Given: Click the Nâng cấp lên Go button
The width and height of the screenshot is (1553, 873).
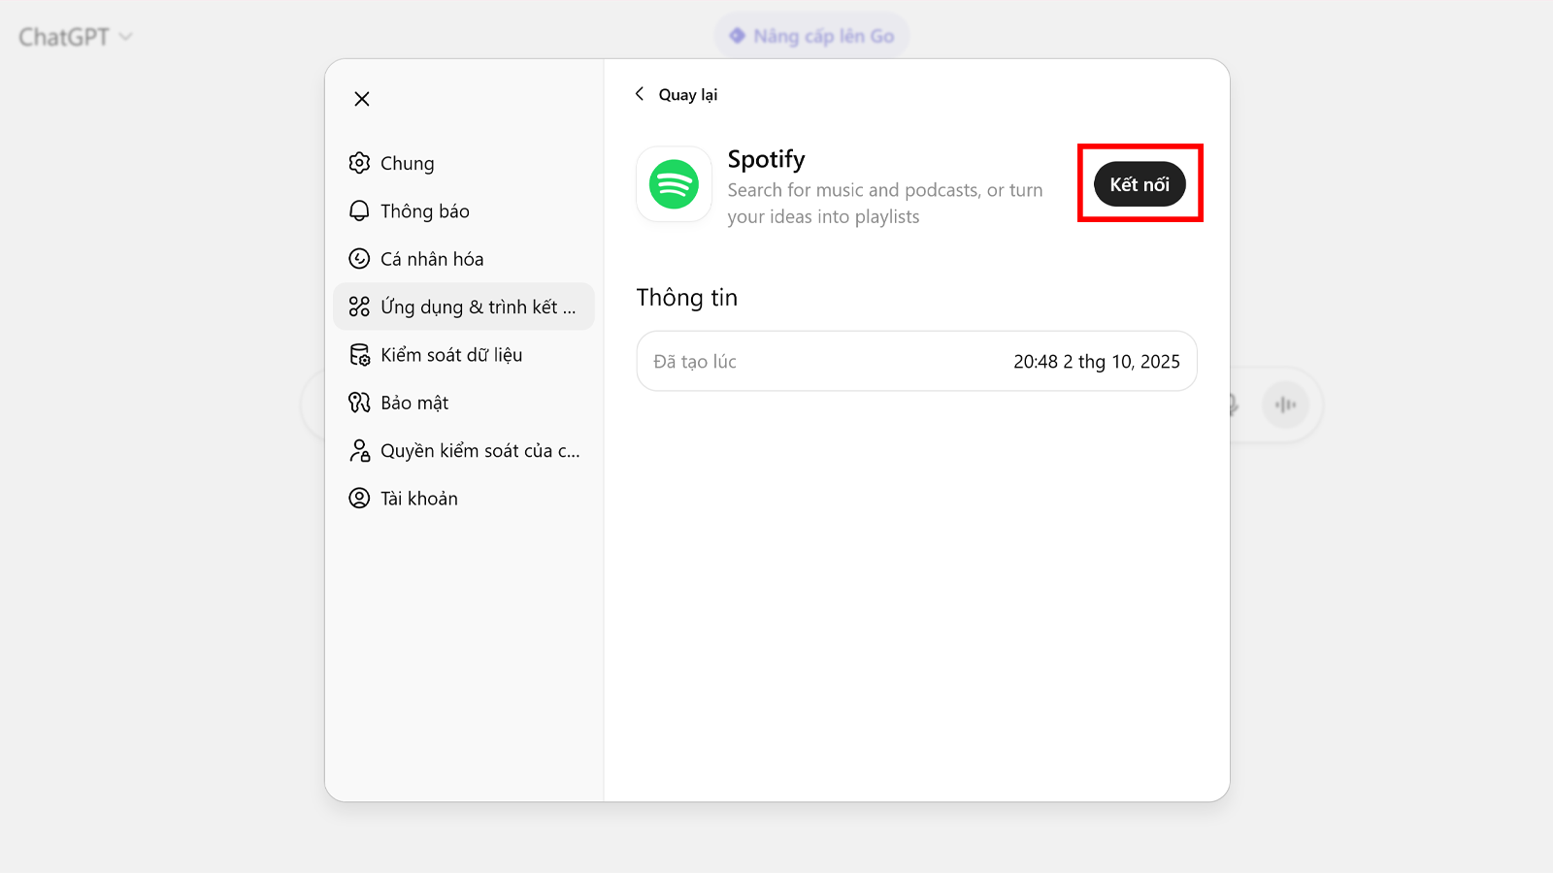Looking at the screenshot, I should pyautogui.click(x=811, y=36).
